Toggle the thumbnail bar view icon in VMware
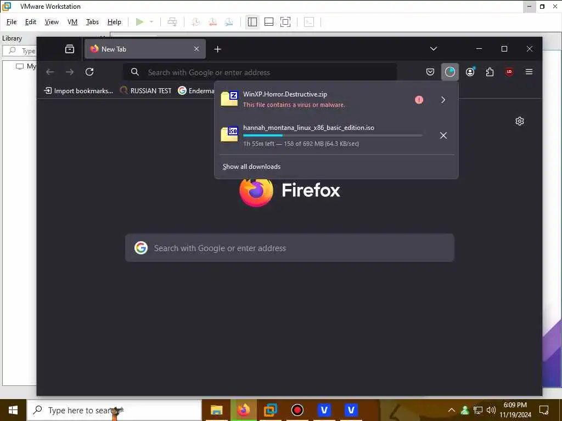Image resolution: width=562 pixels, height=421 pixels. (x=269, y=22)
